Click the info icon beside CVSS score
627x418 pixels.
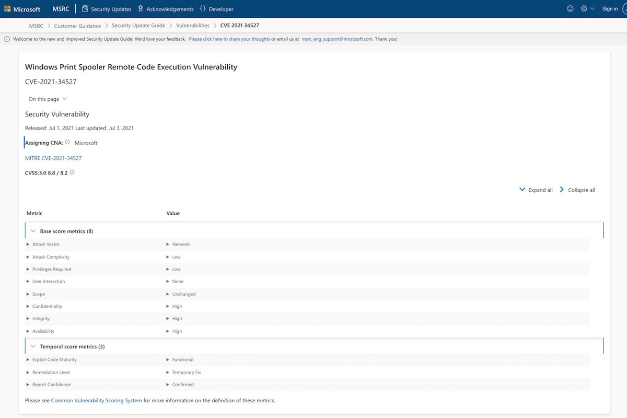click(x=72, y=172)
